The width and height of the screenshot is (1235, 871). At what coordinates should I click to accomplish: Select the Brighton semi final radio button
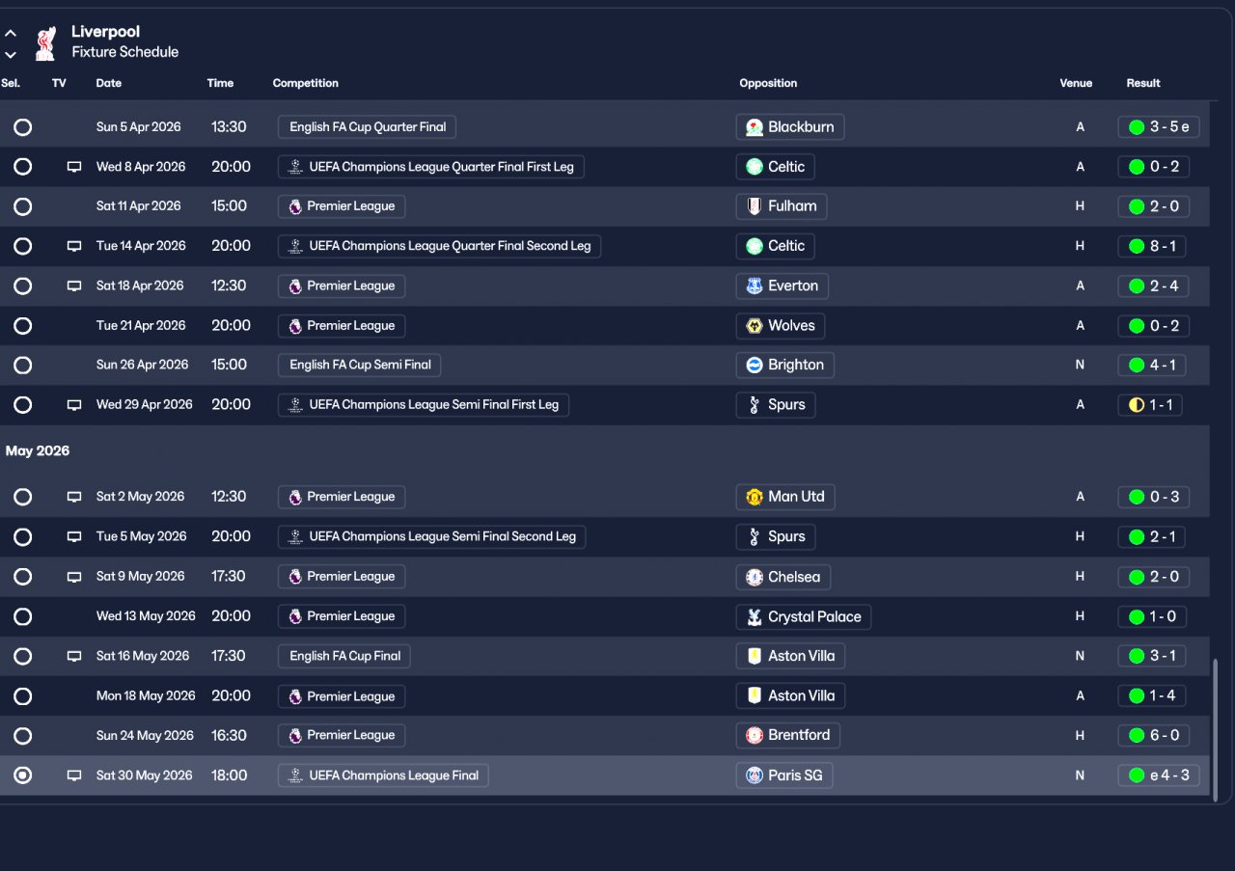pos(23,365)
